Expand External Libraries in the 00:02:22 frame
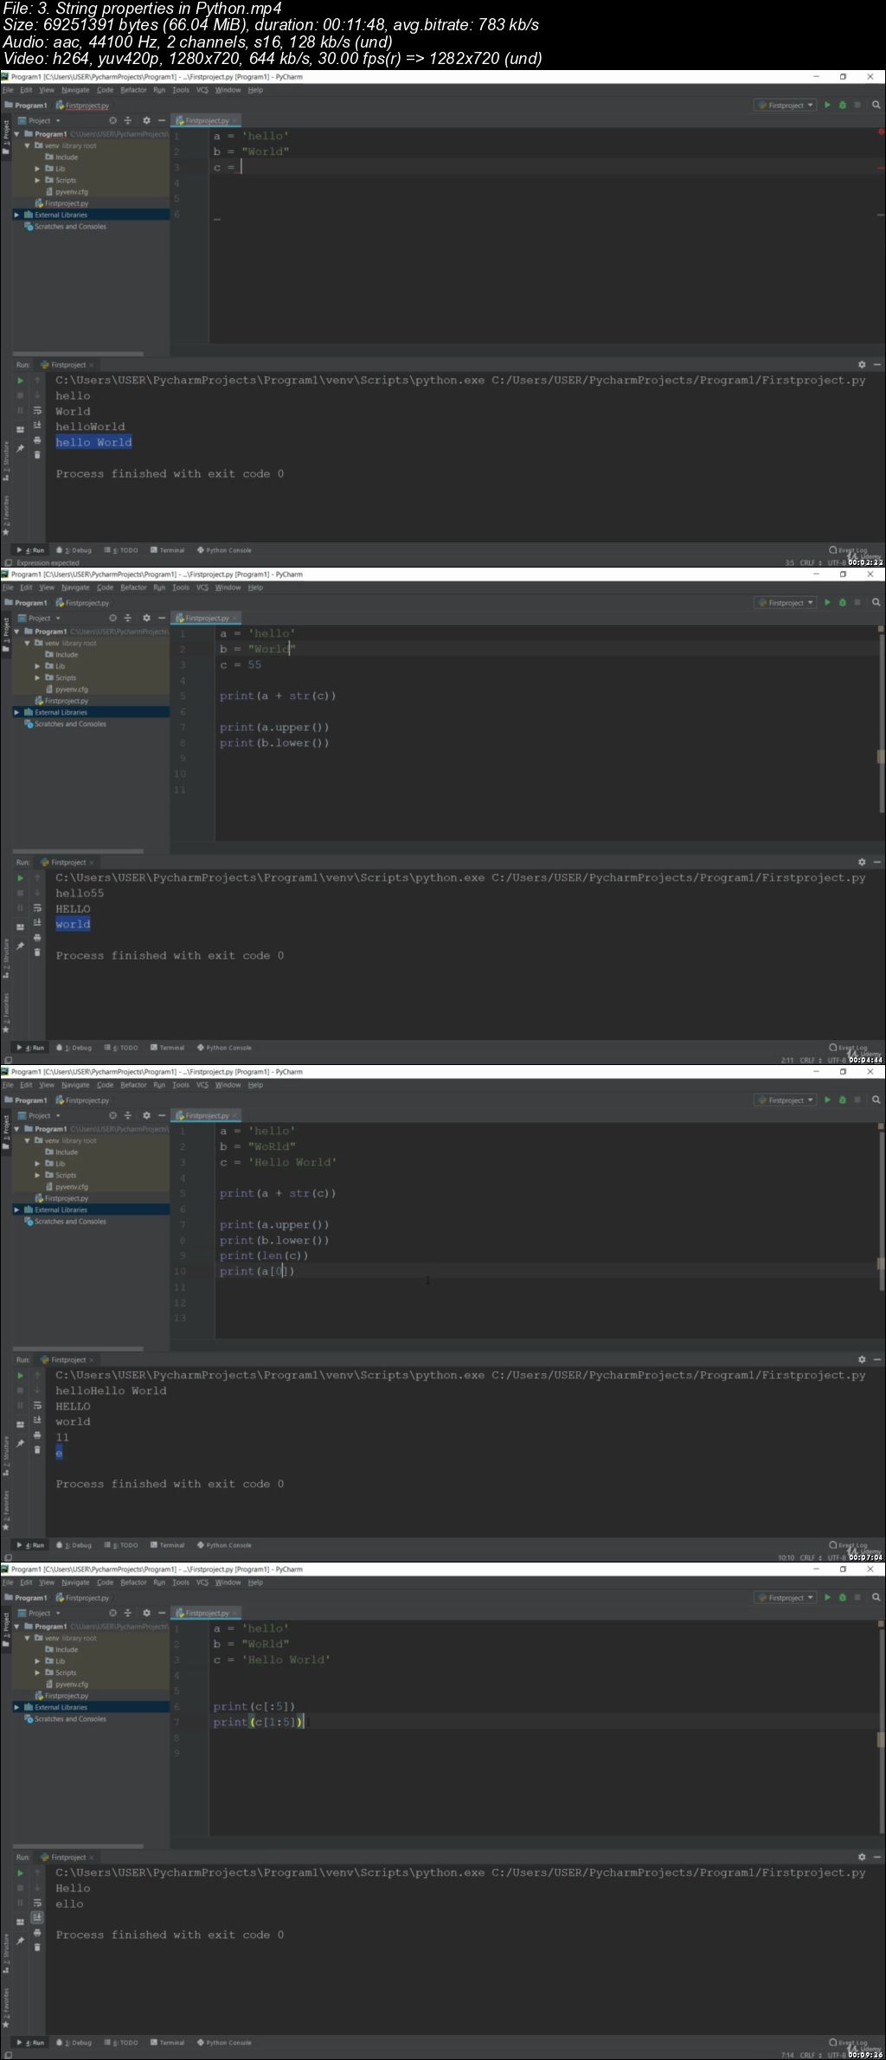 (x=16, y=215)
